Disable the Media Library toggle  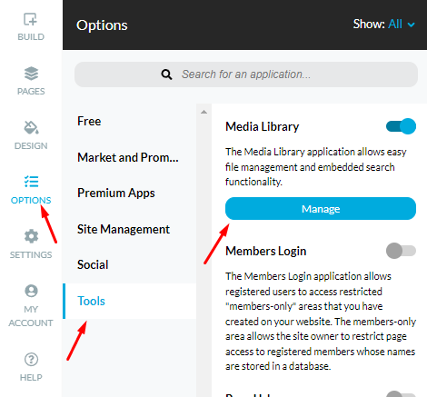point(401,126)
